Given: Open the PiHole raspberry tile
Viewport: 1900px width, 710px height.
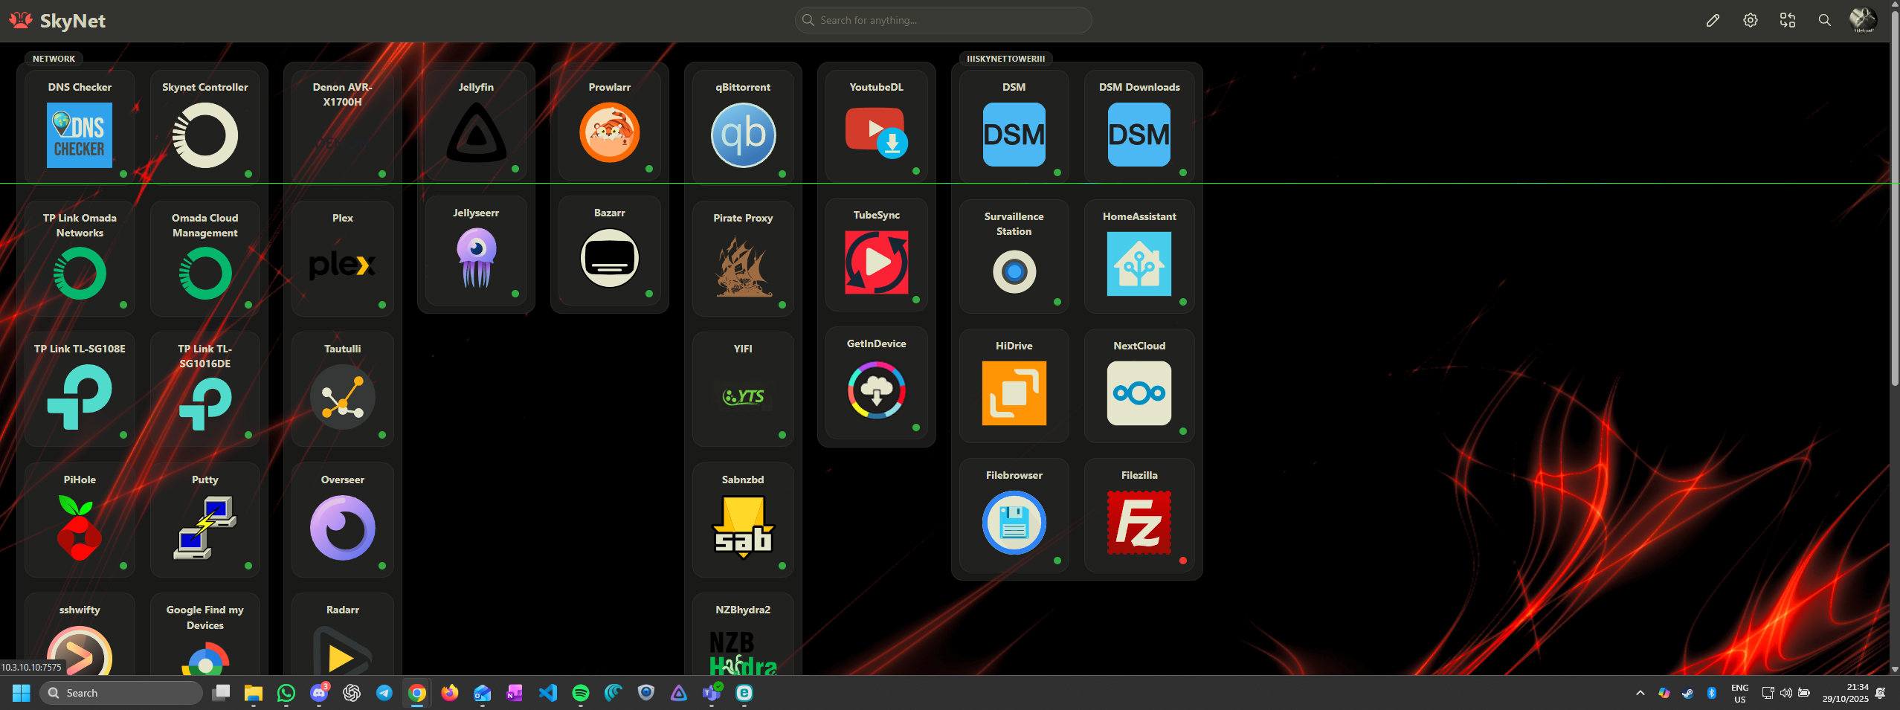Looking at the screenshot, I should click(80, 520).
